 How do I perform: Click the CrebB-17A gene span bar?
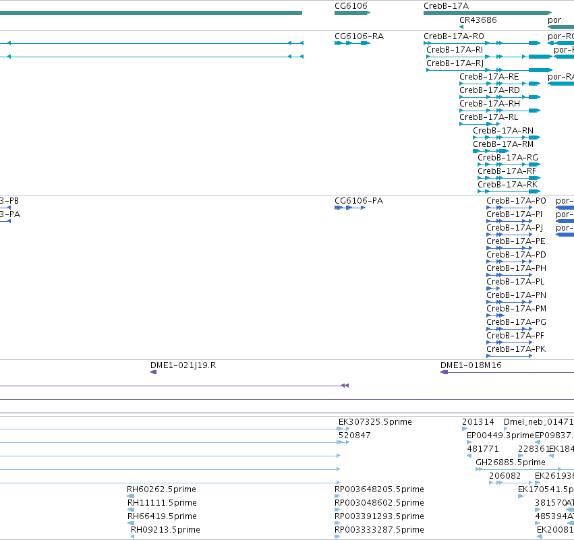[488, 13]
